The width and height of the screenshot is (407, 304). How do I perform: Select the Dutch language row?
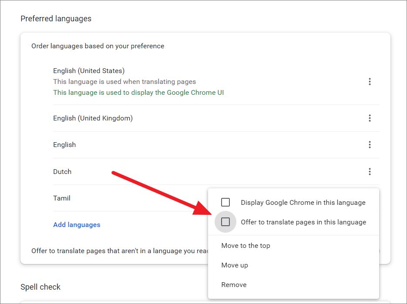[216, 171]
